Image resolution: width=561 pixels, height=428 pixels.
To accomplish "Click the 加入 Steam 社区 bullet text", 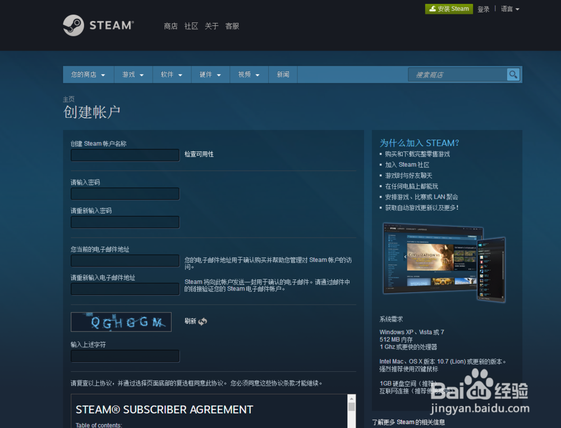I will [407, 165].
